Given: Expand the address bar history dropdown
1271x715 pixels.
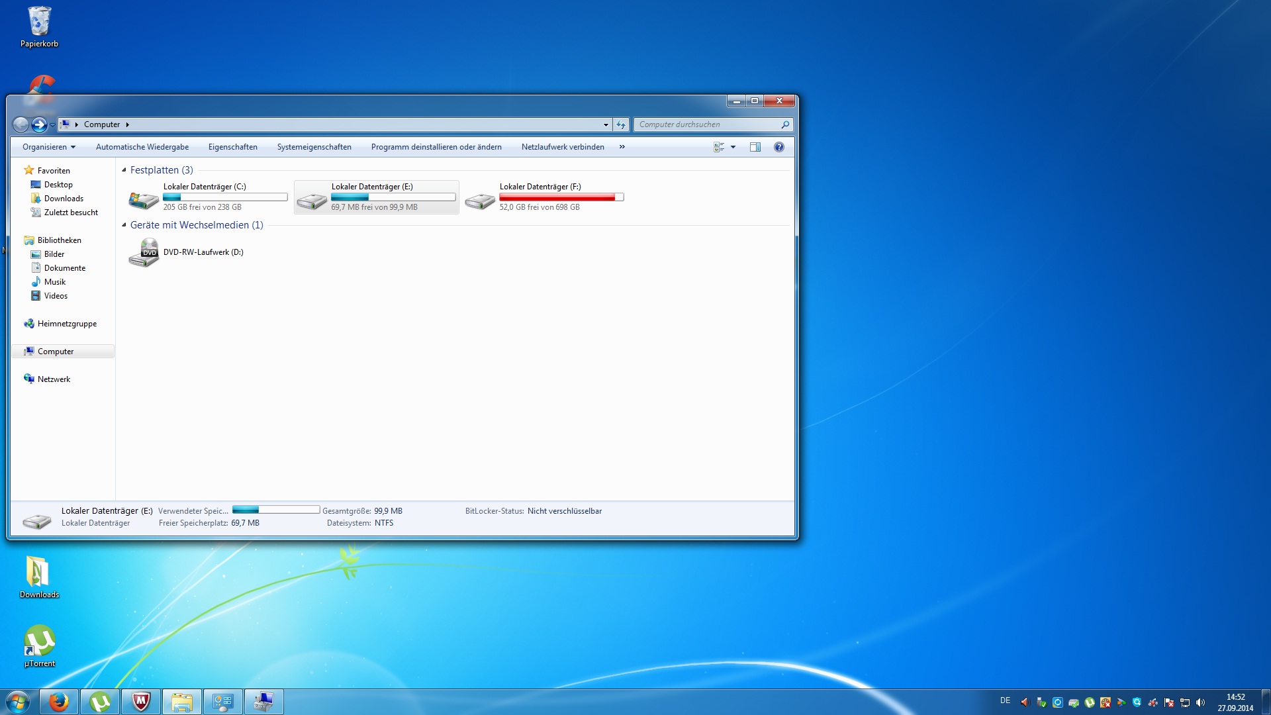Looking at the screenshot, I should (606, 124).
